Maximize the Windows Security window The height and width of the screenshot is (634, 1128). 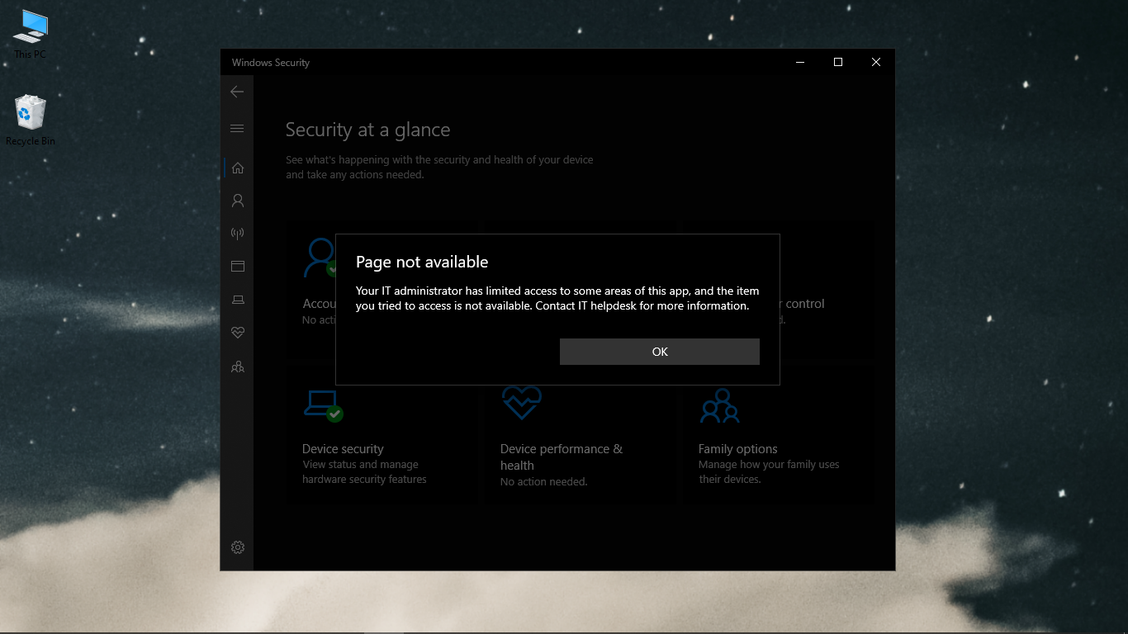[x=838, y=62]
